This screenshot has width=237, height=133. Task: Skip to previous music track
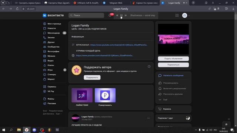(x=117, y=16)
